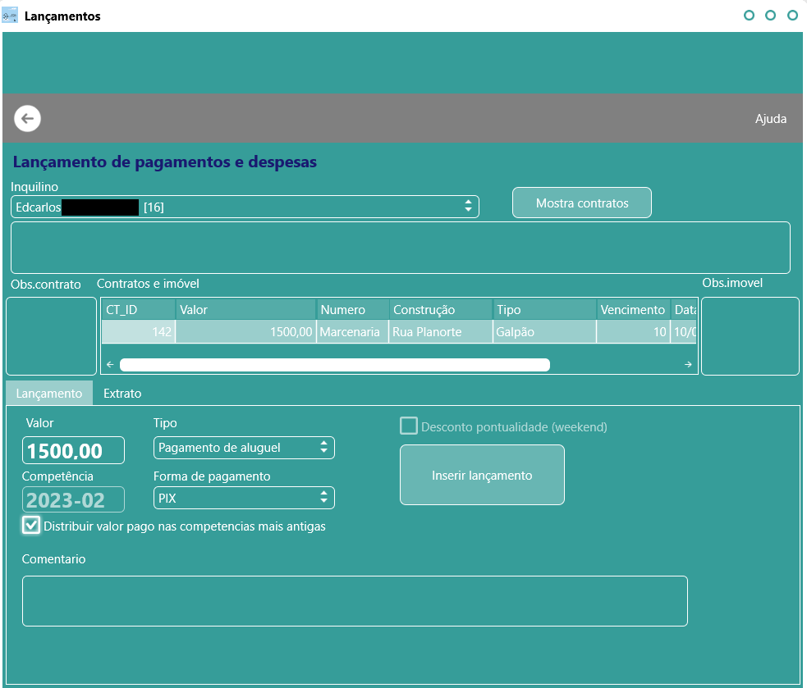Image resolution: width=807 pixels, height=688 pixels.
Task: Click the middle circle window control
Action: [x=770, y=16]
